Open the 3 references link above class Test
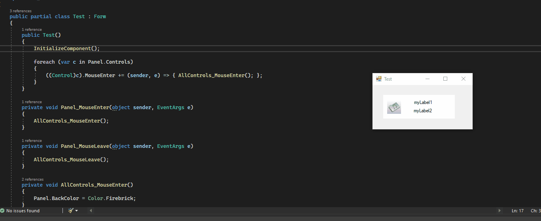 coord(21,11)
